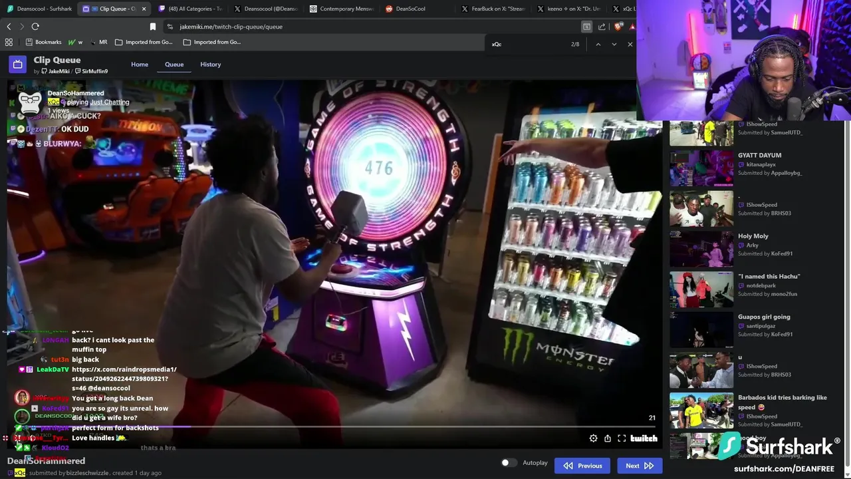Click the streamer avatar in the clip overlay
Viewport: 851px width, 479px height.
(29, 101)
